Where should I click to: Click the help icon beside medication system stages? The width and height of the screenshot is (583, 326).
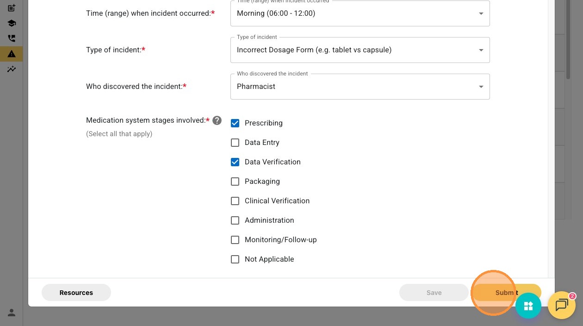217,120
